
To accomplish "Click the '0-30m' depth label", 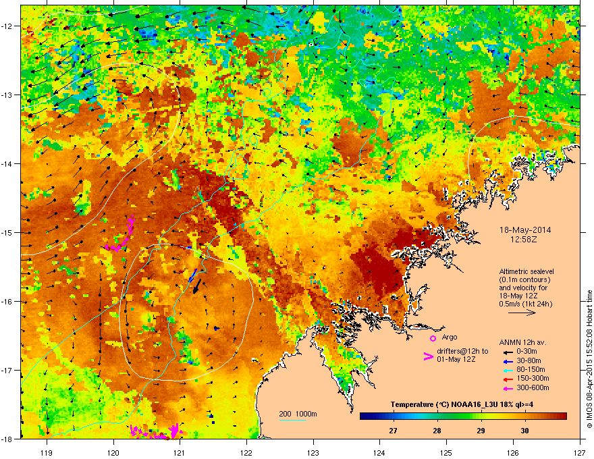I will 526,352.
